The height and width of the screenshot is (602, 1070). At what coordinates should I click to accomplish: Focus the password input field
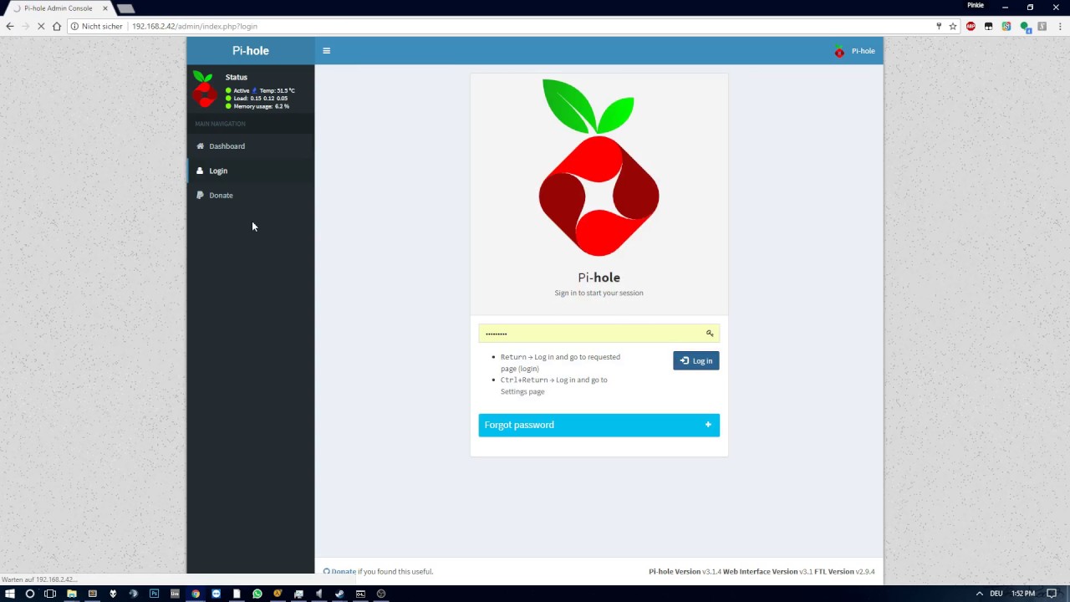pos(589,334)
